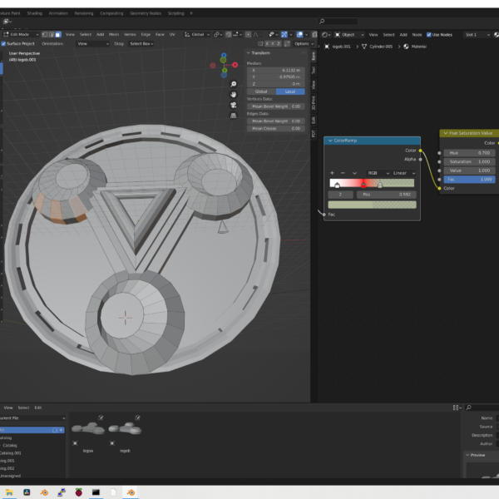Viewport: 499px width, 499px height.
Task: Add color stop with ColorRamp plus button
Action: [333, 172]
